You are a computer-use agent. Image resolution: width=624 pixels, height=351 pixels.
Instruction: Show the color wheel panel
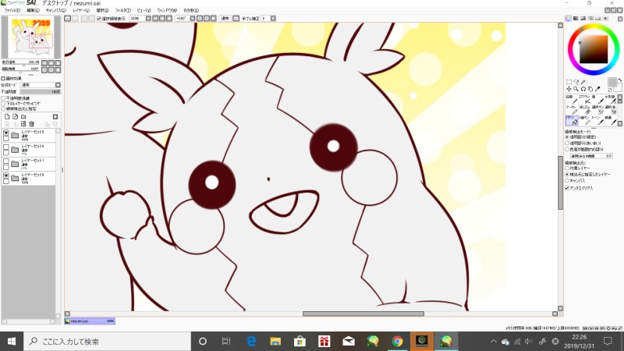(x=569, y=18)
